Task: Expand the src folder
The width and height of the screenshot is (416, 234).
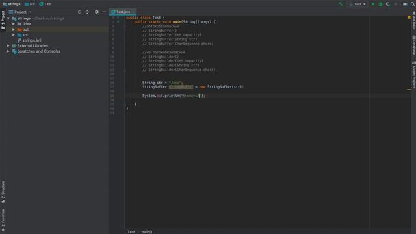Action: [14, 34]
